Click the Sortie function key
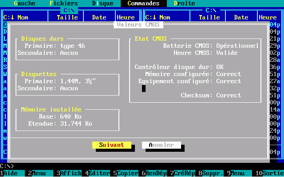The image size is (284, 177). 272,173
